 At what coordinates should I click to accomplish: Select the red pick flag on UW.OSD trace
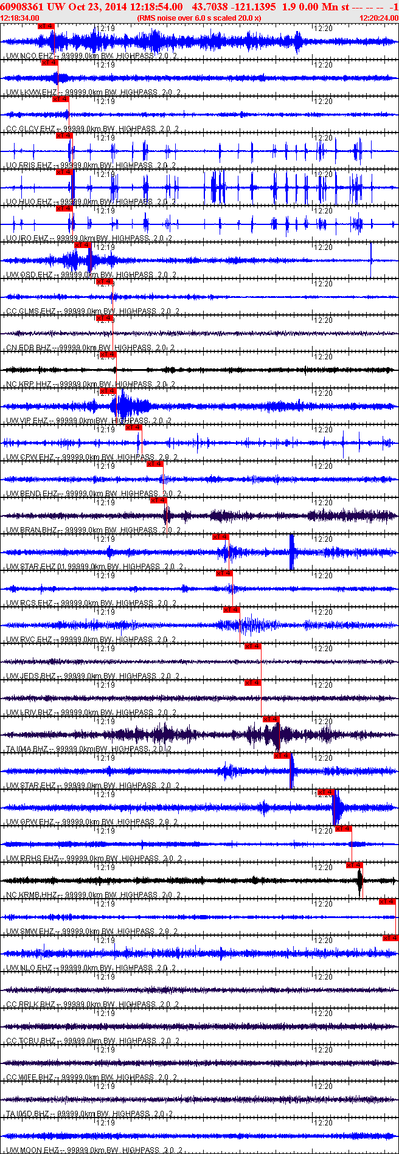point(83,245)
